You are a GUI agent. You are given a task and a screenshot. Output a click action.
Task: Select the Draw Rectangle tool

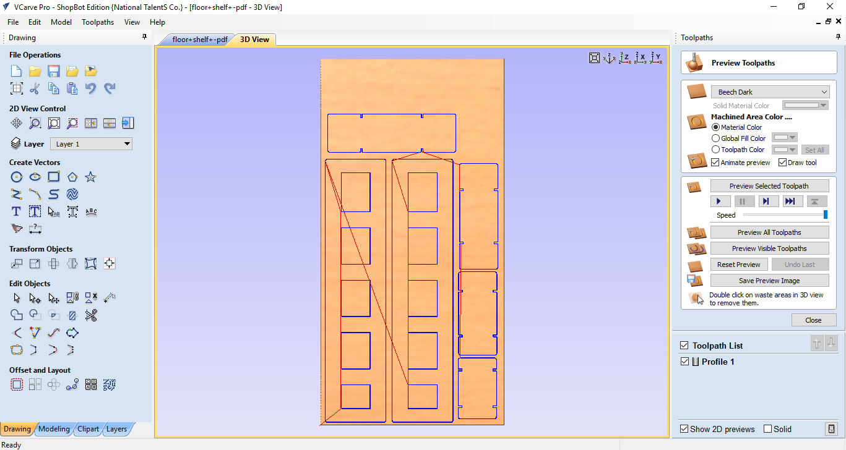coord(54,177)
